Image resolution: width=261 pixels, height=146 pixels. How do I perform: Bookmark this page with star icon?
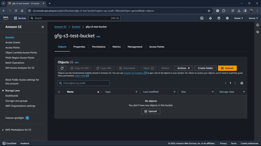[209, 11]
